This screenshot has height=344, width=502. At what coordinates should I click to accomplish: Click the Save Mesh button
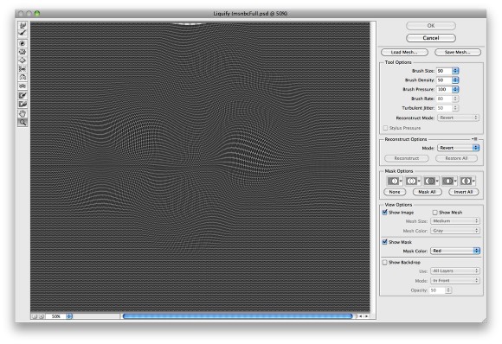(458, 52)
